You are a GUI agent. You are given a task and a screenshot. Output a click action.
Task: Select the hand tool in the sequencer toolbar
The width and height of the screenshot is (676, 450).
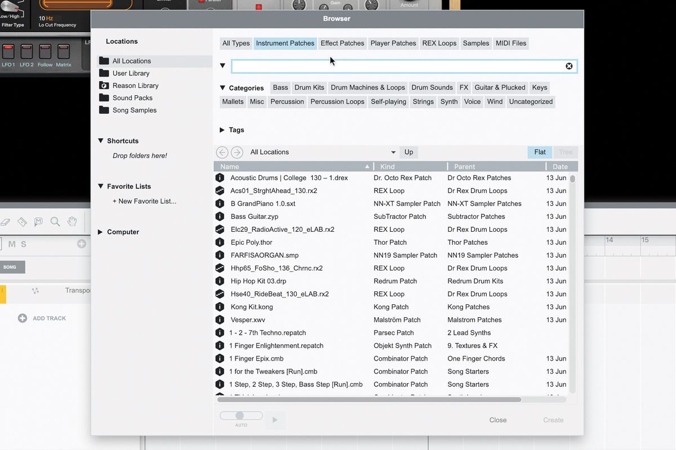pyautogui.click(x=72, y=222)
